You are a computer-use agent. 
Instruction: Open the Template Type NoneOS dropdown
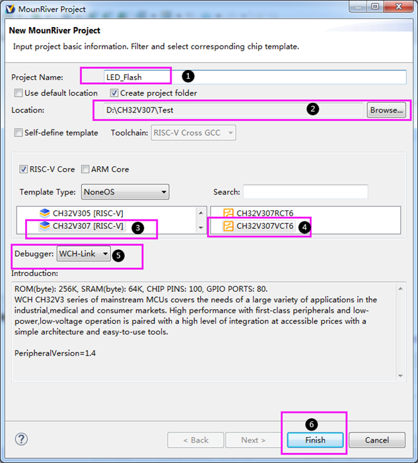[125, 192]
